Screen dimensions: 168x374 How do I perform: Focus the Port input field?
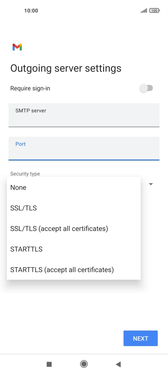pyautogui.click(x=84, y=148)
